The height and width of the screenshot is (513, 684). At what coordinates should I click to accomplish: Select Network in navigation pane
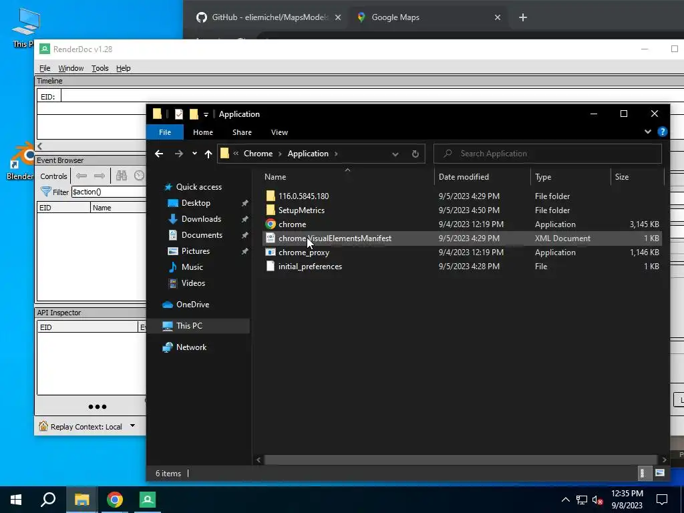(x=191, y=347)
